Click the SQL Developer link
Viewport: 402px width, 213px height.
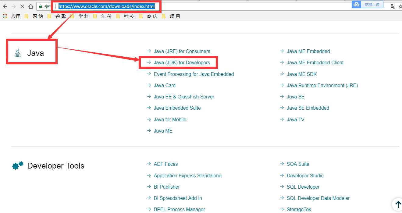(x=303, y=187)
